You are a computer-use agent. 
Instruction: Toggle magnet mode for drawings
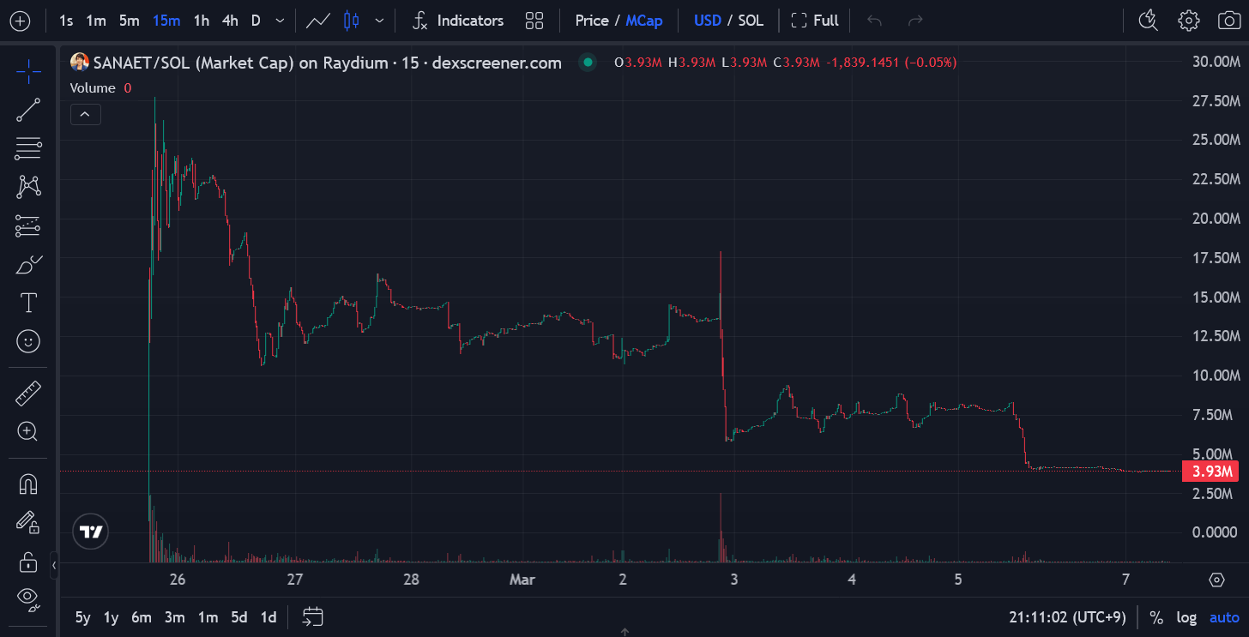pos(28,484)
